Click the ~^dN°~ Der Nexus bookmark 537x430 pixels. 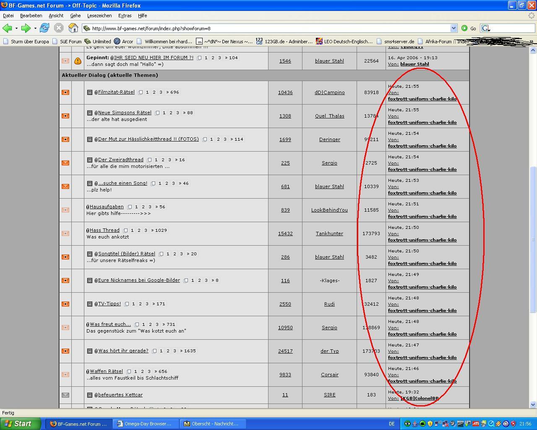(x=224, y=42)
